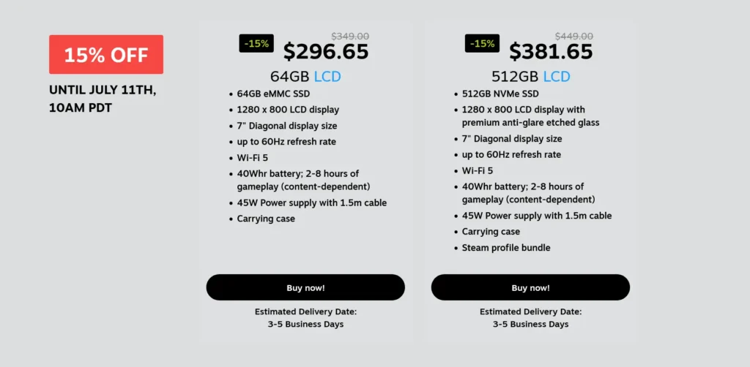Click the crossed-out $449.00 original price

(574, 37)
